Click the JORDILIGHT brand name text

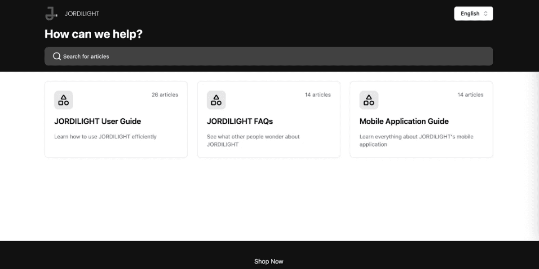pos(82,13)
